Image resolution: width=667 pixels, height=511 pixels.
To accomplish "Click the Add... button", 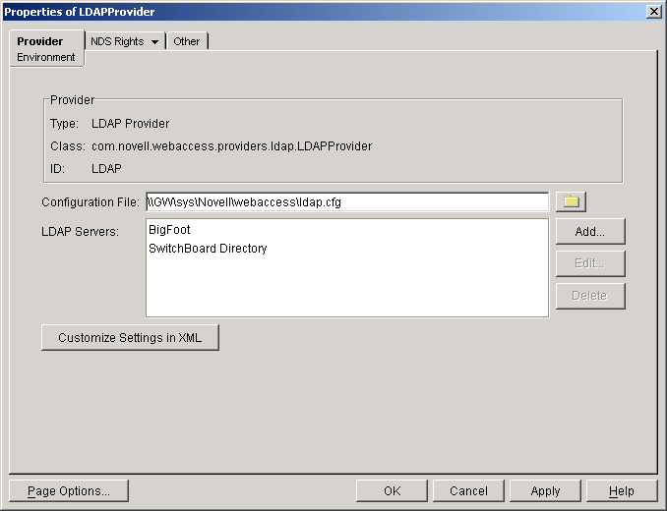I will point(590,231).
